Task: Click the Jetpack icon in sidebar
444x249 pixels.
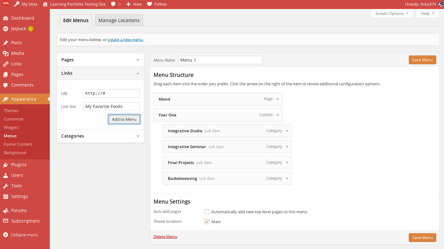Action: 6,29
